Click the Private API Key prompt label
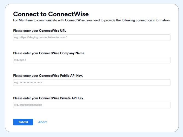Viewport: 183px width, 137px height. 48,98
